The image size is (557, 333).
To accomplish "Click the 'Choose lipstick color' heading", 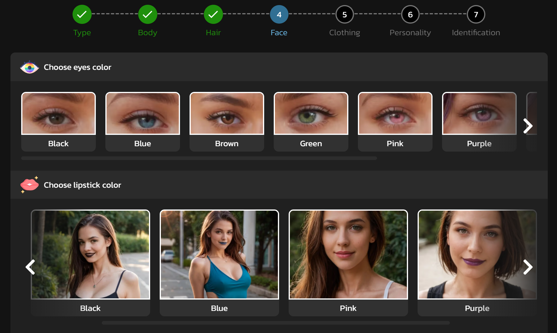I will click(x=82, y=185).
